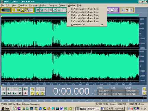Click the Fast Forward double-arrow button

click(x=15, y=93)
